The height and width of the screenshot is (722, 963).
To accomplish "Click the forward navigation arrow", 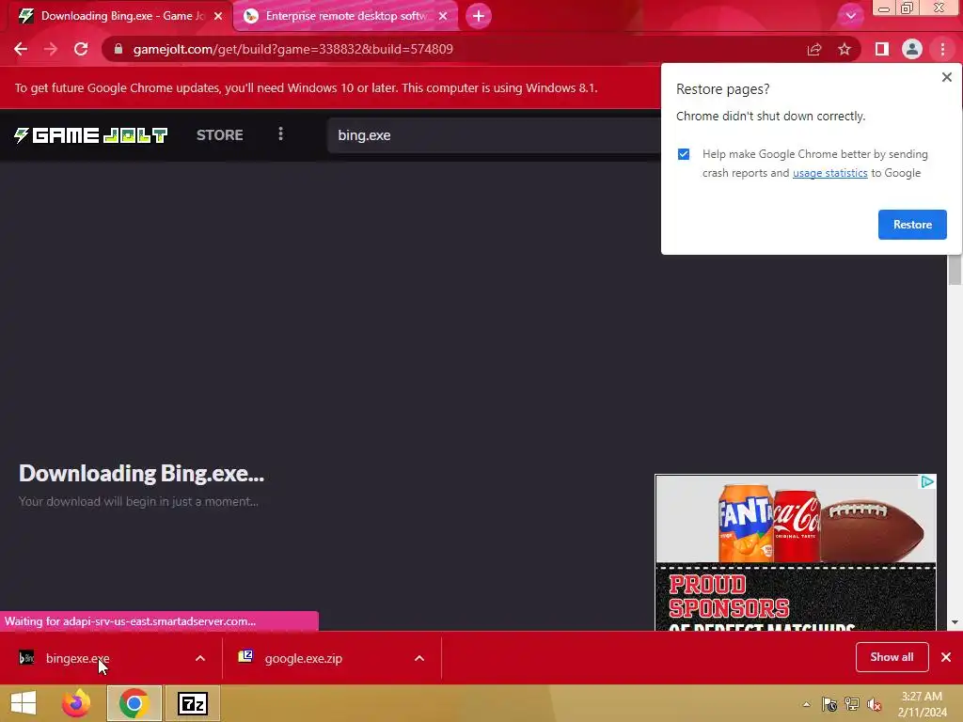I will click(x=51, y=49).
